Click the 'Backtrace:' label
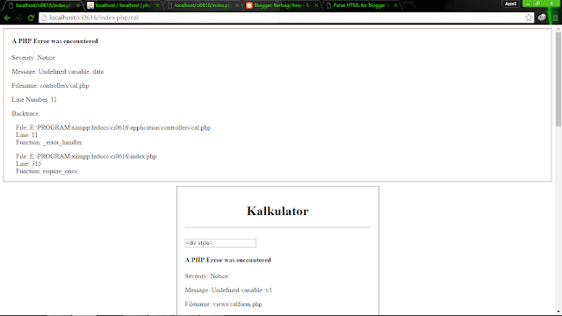The image size is (562, 316). 25,113
